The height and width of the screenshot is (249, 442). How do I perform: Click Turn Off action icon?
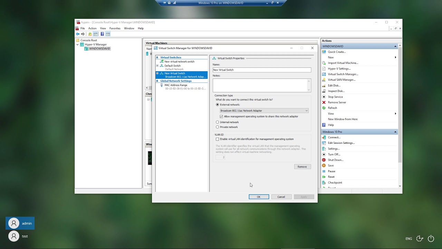pos(324,154)
